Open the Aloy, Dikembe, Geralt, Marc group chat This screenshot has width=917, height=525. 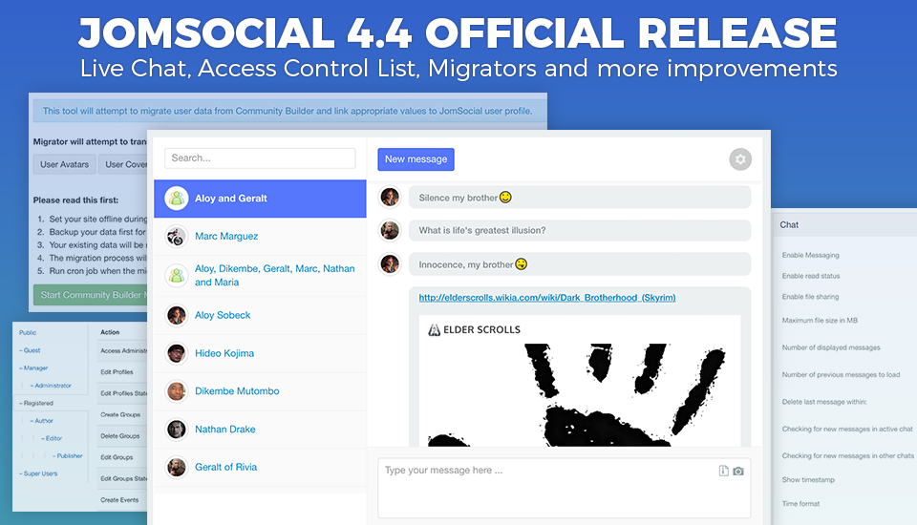(260, 275)
